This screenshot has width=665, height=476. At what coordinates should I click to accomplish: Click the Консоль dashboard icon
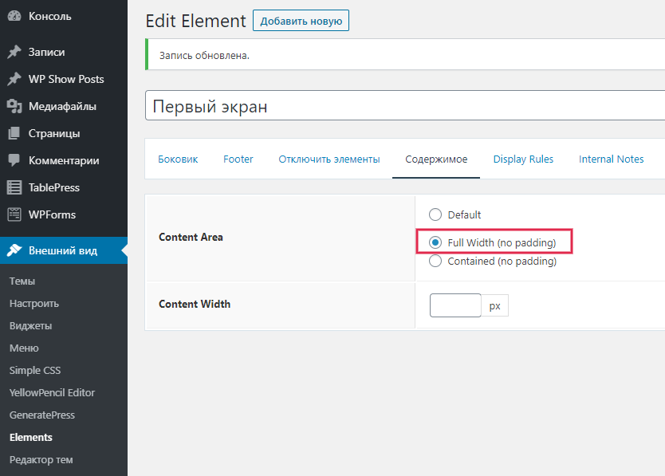pos(14,16)
